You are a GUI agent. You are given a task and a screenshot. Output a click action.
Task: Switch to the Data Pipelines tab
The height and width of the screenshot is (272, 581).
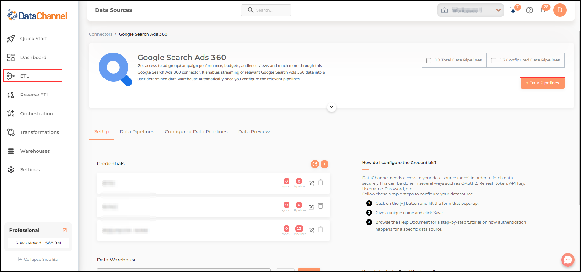coord(137,132)
